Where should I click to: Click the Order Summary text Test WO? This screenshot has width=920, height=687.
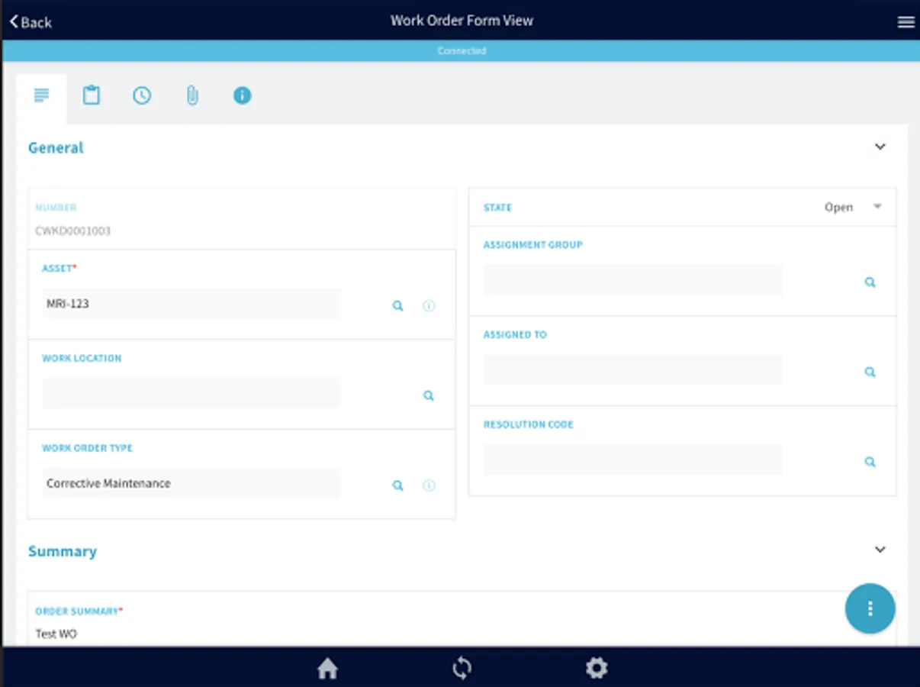(56, 634)
